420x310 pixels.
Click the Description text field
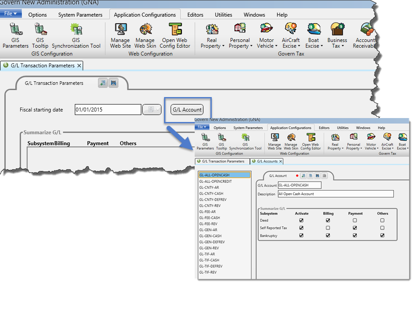point(336,194)
